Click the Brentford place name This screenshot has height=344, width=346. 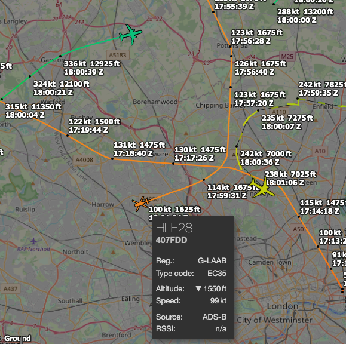click(x=117, y=335)
